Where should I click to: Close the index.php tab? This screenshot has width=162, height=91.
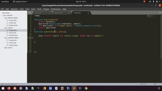click(49, 13)
